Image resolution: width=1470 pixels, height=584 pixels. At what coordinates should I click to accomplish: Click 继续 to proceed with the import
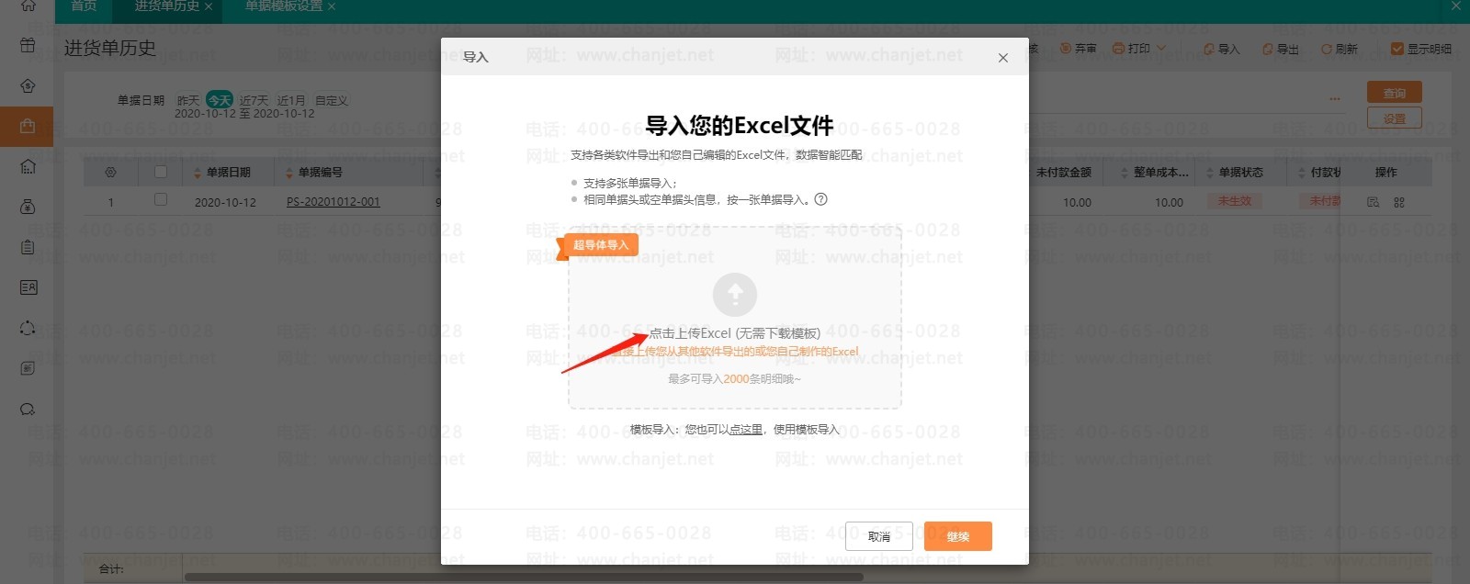(958, 536)
